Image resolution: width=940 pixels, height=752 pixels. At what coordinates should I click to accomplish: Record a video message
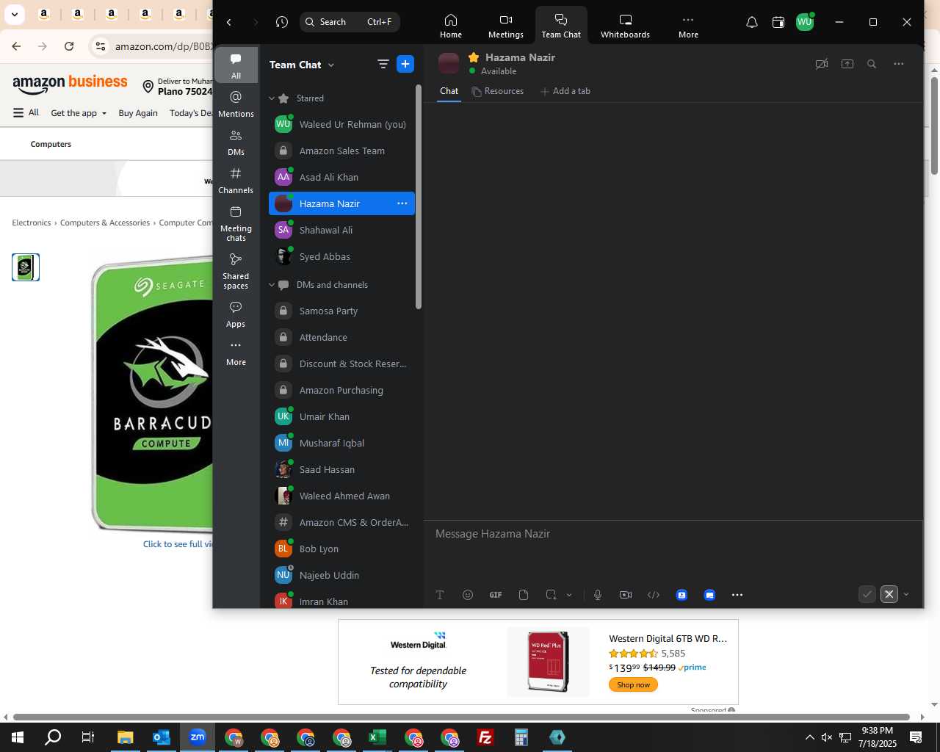pyautogui.click(x=626, y=595)
